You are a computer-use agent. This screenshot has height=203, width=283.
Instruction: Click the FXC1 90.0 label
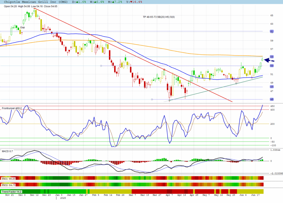8,179
